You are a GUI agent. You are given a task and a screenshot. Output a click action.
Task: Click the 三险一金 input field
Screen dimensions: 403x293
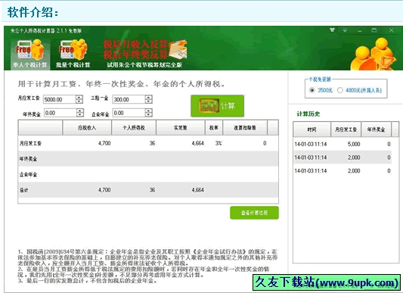click(x=129, y=99)
